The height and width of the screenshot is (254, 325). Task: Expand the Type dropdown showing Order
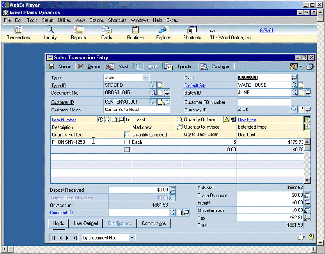point(146,77)
